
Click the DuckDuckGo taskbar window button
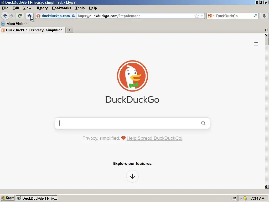(37, 198)
